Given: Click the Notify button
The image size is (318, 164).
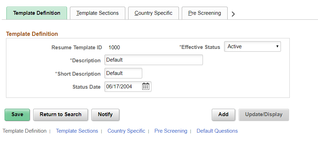Looking at the screenshot, I should tap(105, 115).
